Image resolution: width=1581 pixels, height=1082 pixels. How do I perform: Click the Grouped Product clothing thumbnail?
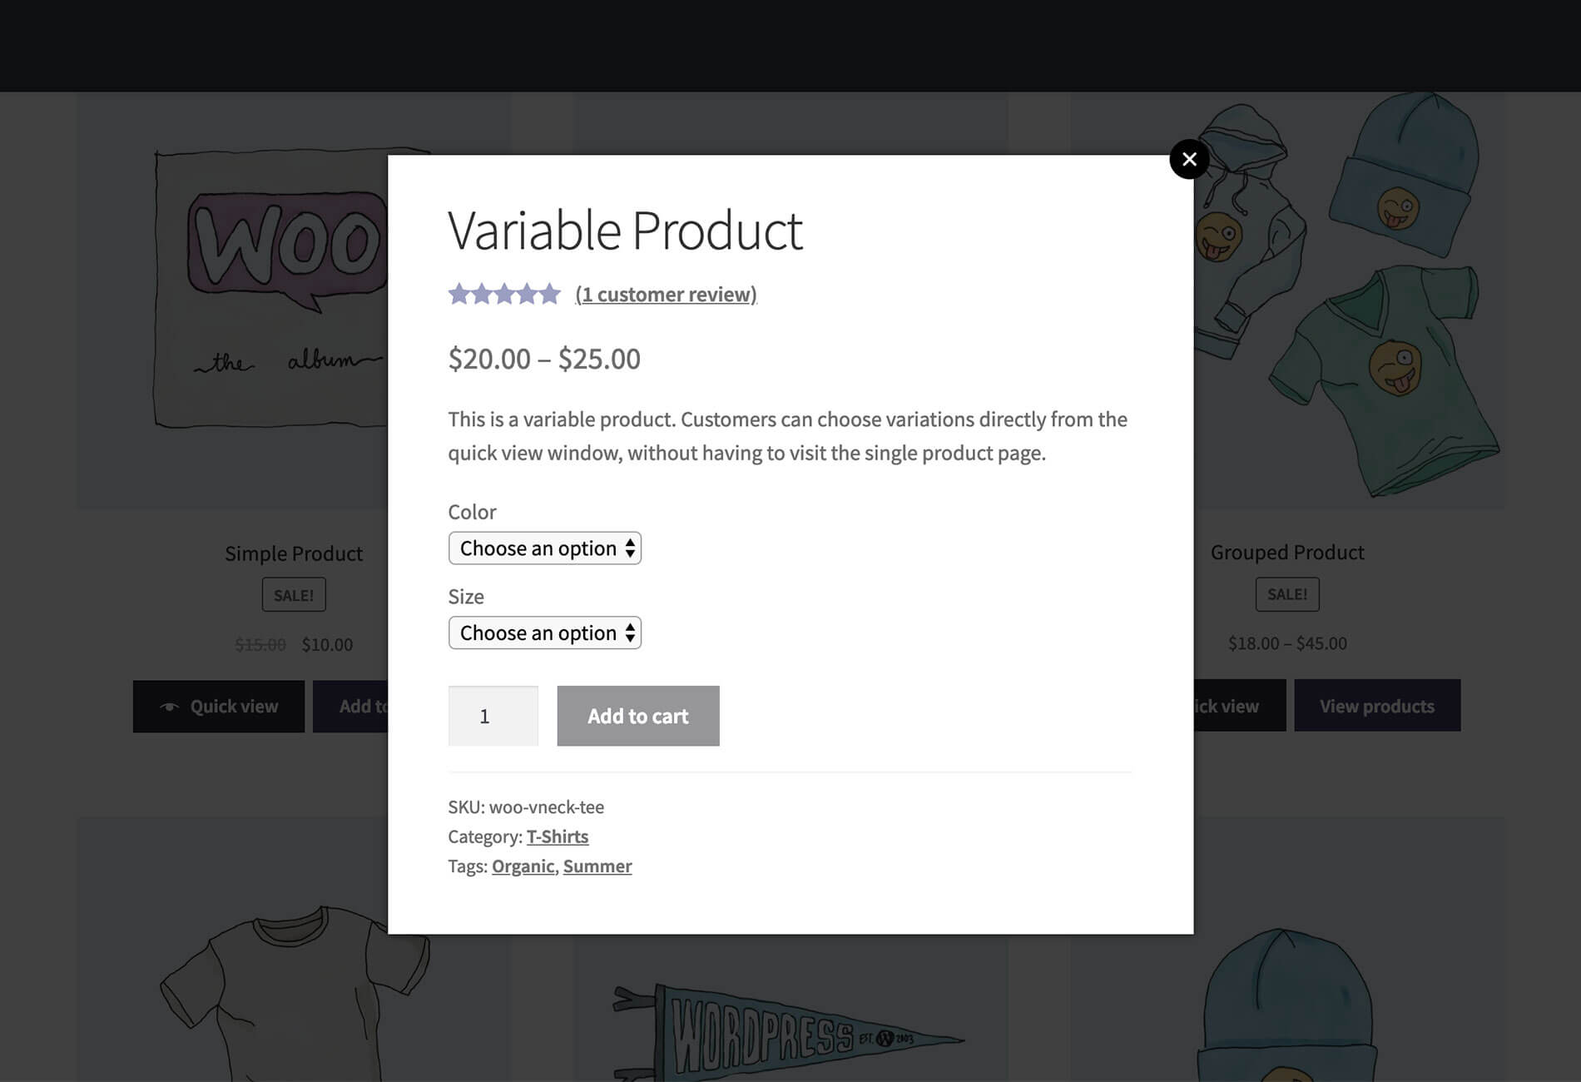point(1348,300)
